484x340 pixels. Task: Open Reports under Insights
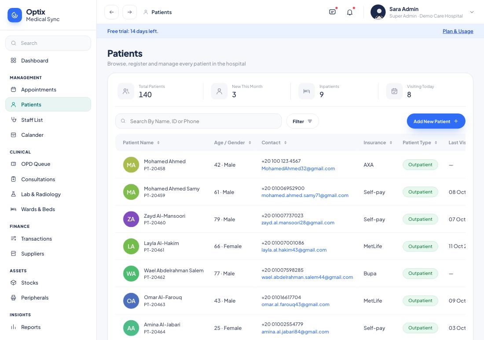point(48,327)
